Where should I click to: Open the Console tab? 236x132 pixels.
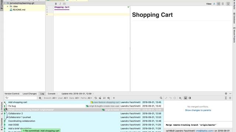pyautogui.click(x=52, y=94)
